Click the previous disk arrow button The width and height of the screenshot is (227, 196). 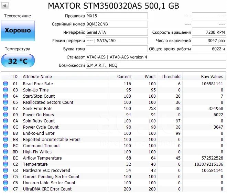click(x=5, y=6)
